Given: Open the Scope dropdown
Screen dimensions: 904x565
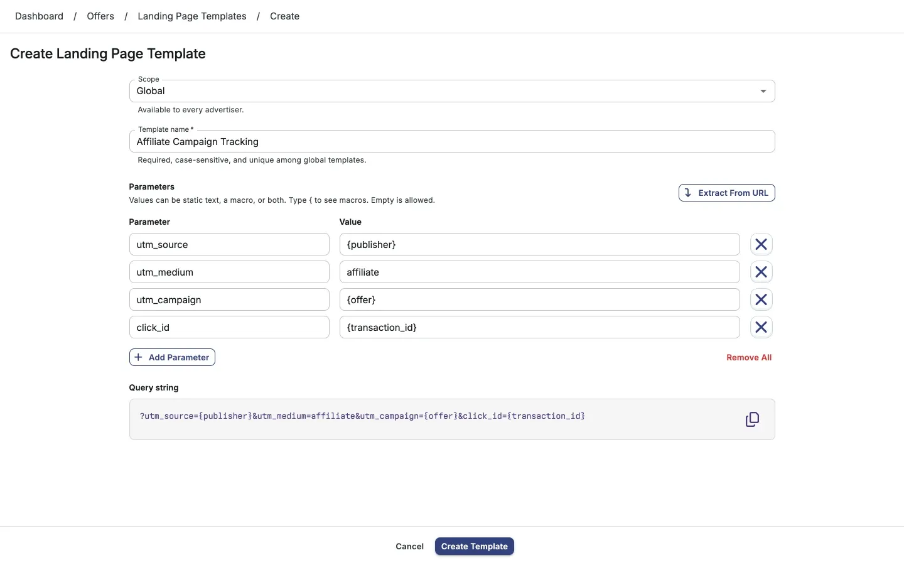Looking at the screenshot, I should pos(452,91).
